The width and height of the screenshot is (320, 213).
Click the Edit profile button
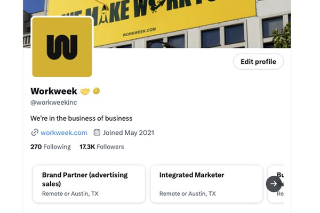258,62
